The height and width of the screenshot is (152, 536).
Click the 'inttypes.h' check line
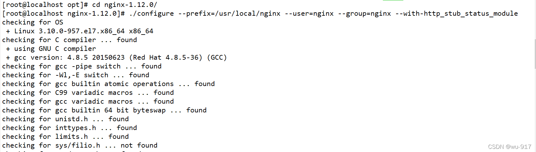coord(70,128)
